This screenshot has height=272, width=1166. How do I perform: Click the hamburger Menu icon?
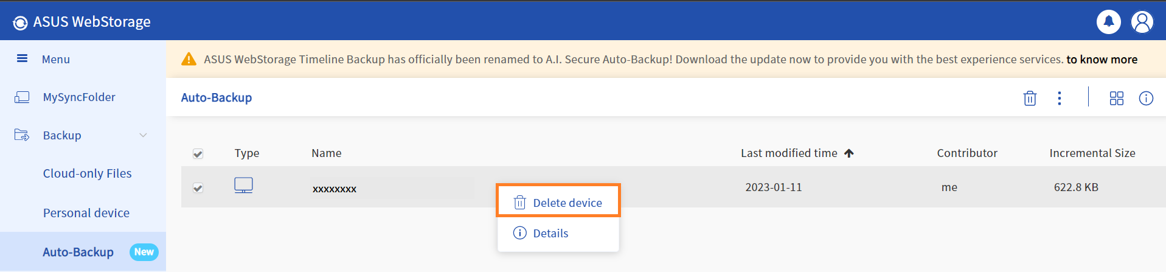point(22,58)
